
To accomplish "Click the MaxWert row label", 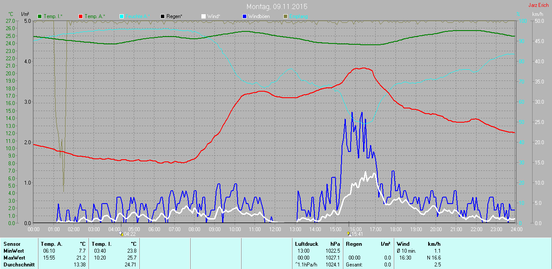I will pyautogui.click(x=14, y=258).
